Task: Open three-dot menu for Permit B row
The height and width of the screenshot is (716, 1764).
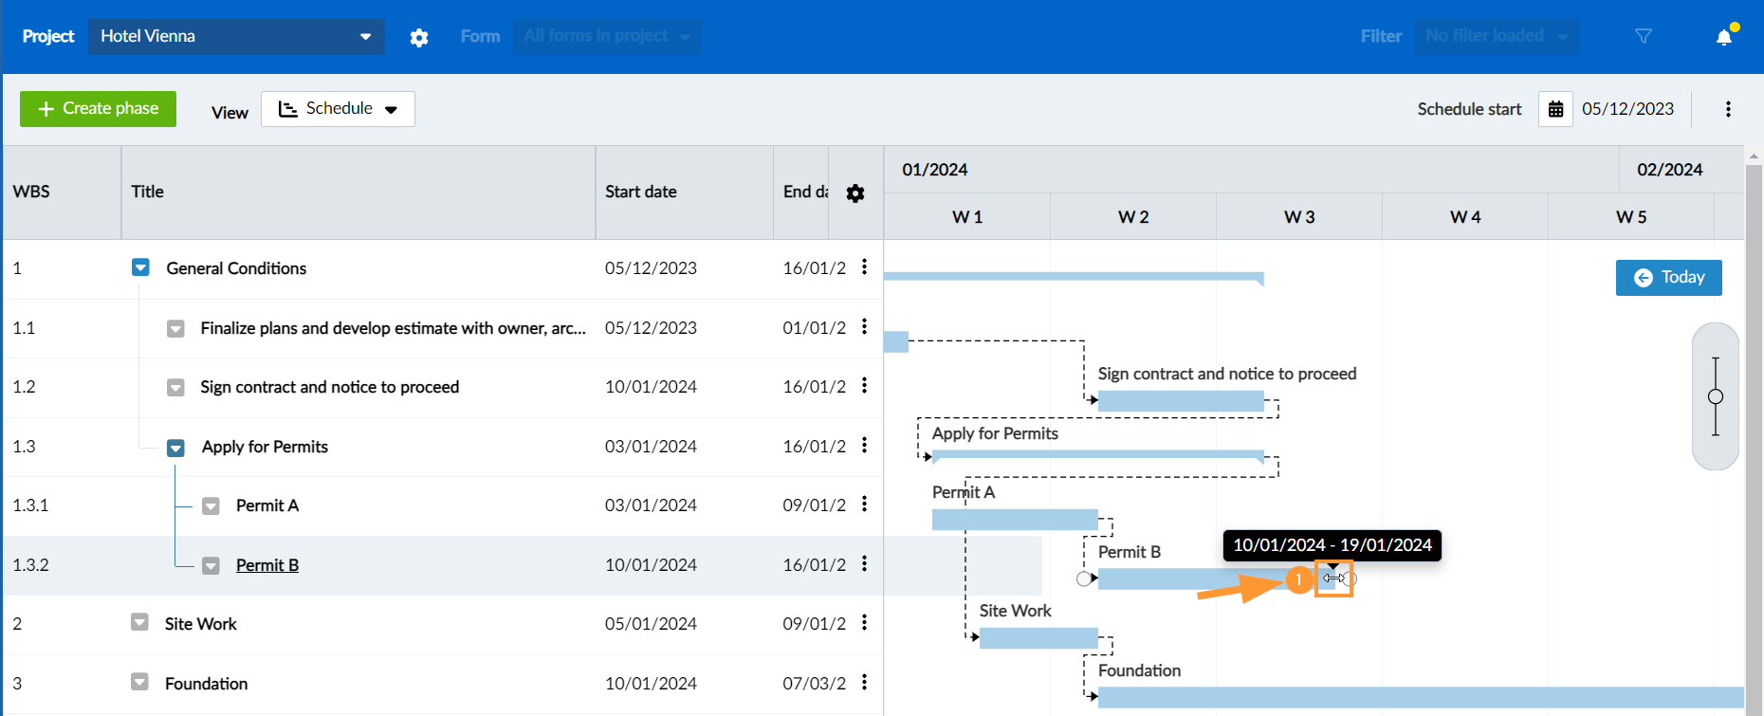Action: point(864,564)
